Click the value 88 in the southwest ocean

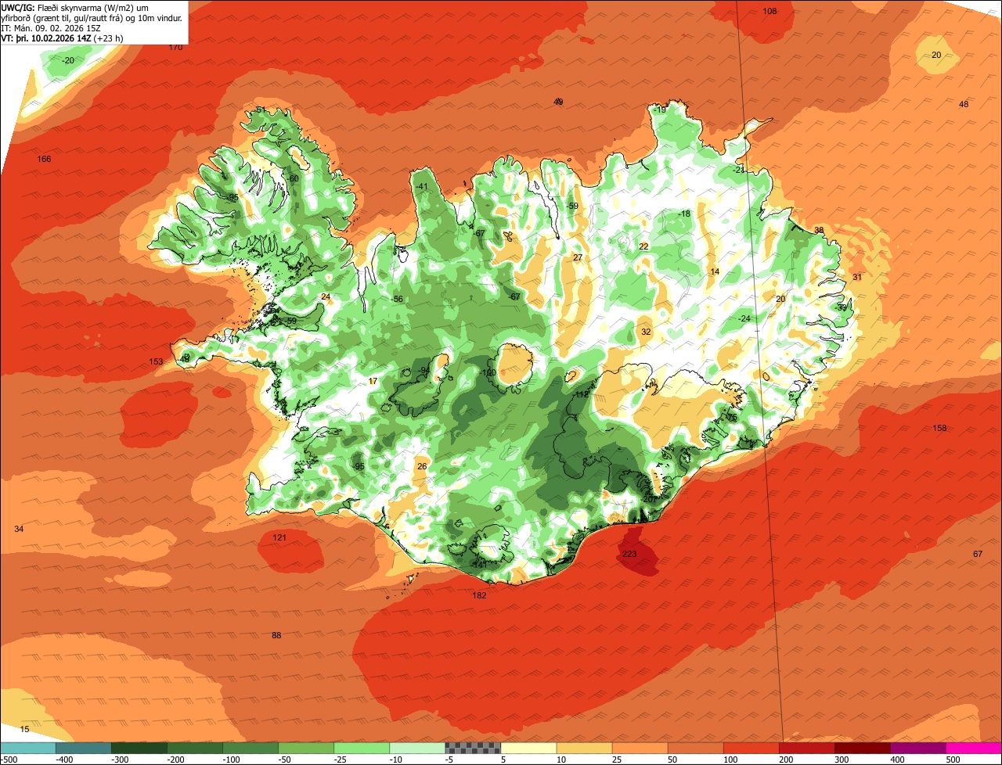coord(276,635)
